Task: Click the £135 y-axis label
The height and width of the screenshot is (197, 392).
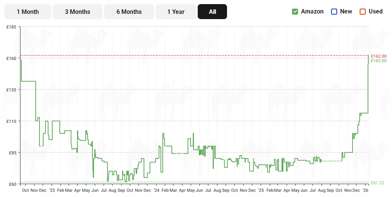Action: click(x=12, y=90)
